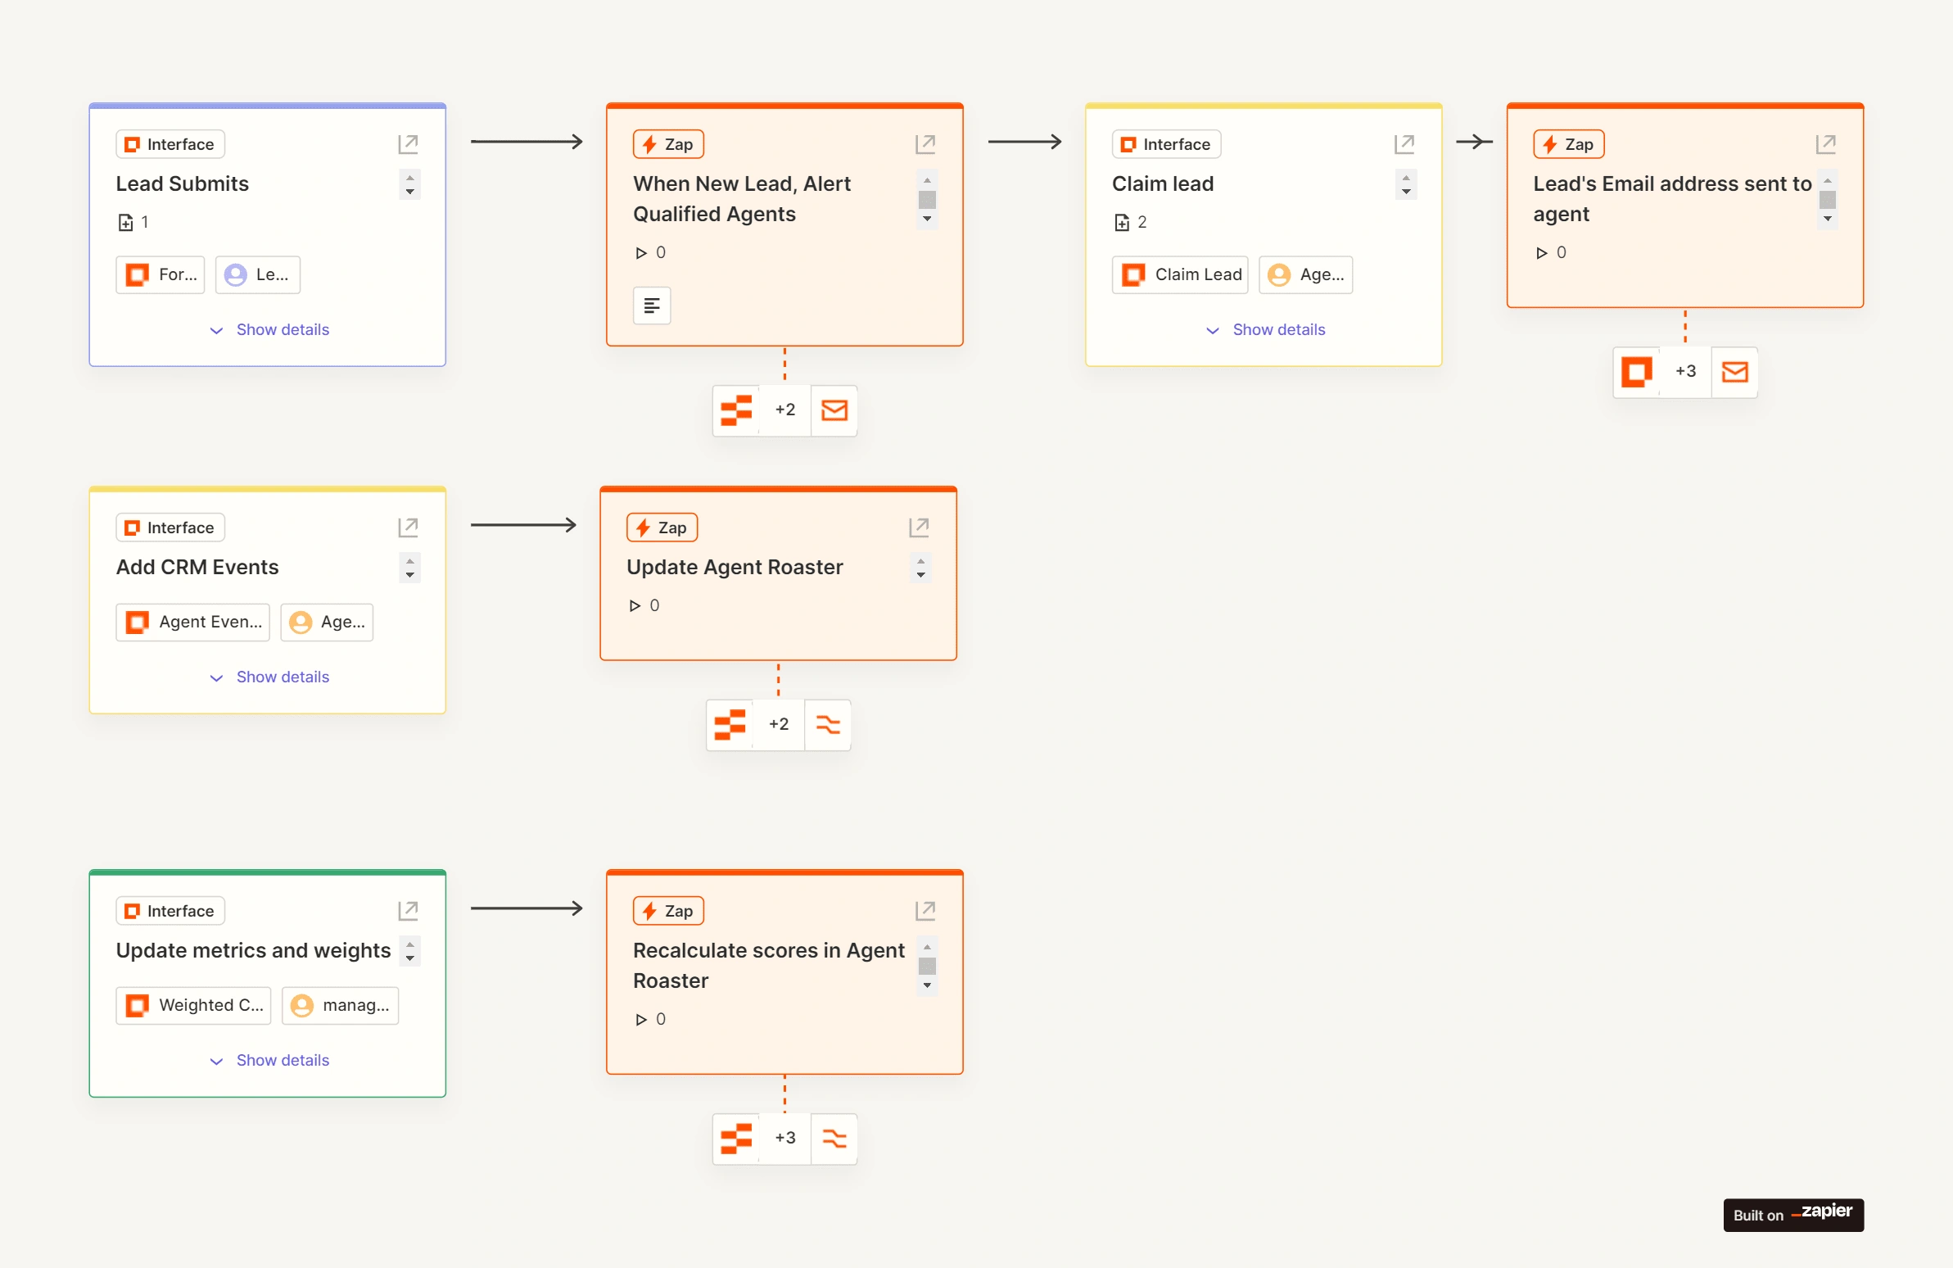The width and height of the screenshot is (1953, 1268).
Task: Click stepper arrows beside Lead Submits title
Action: (409, 183)
